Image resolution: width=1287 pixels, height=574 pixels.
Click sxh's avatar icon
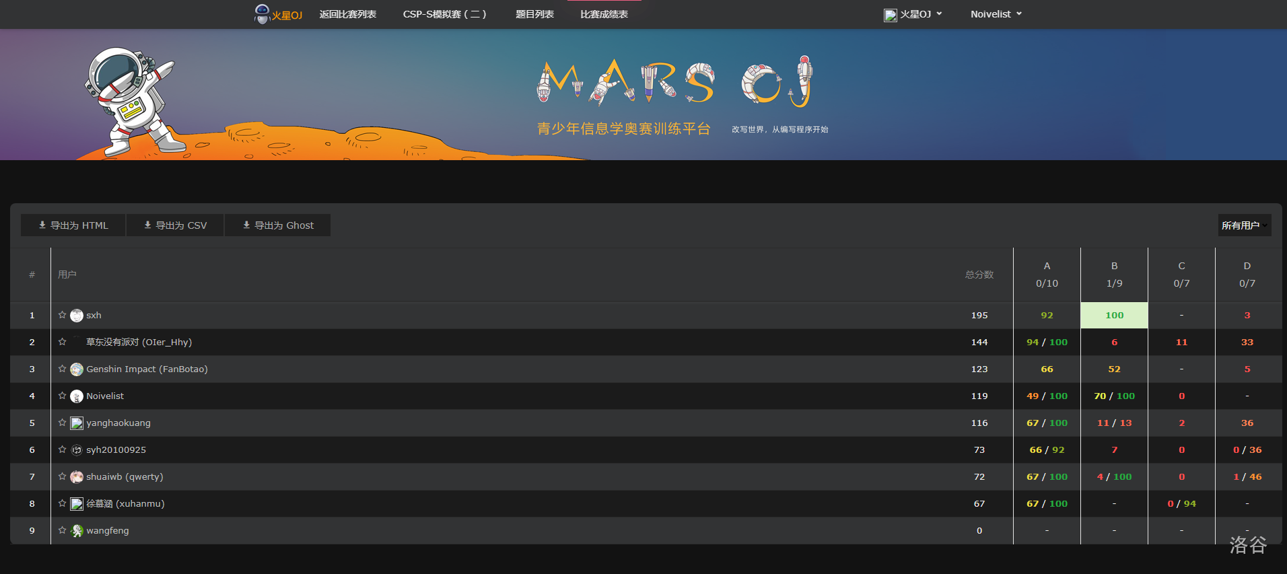tap(77, 316)
